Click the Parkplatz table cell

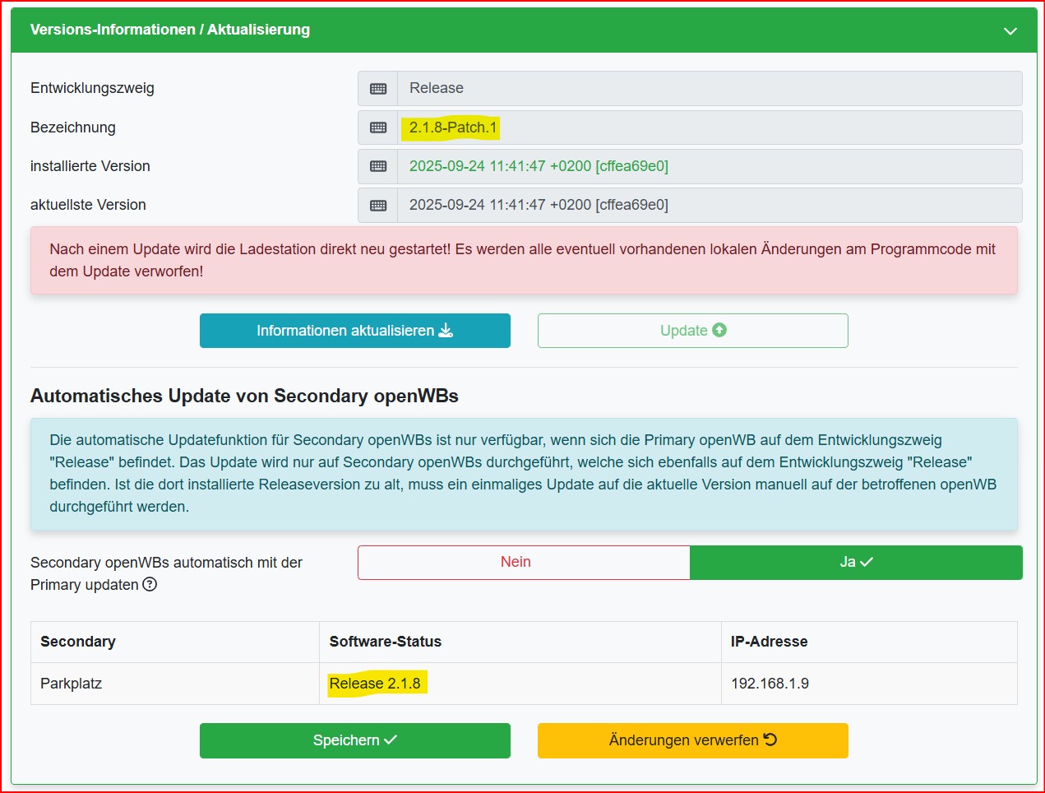click(175, 684)
